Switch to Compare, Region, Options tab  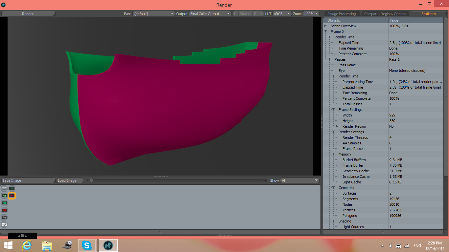click(385, 14)
